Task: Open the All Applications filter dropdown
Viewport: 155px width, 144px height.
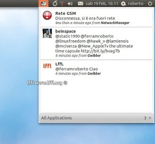Action: [96, 118]
